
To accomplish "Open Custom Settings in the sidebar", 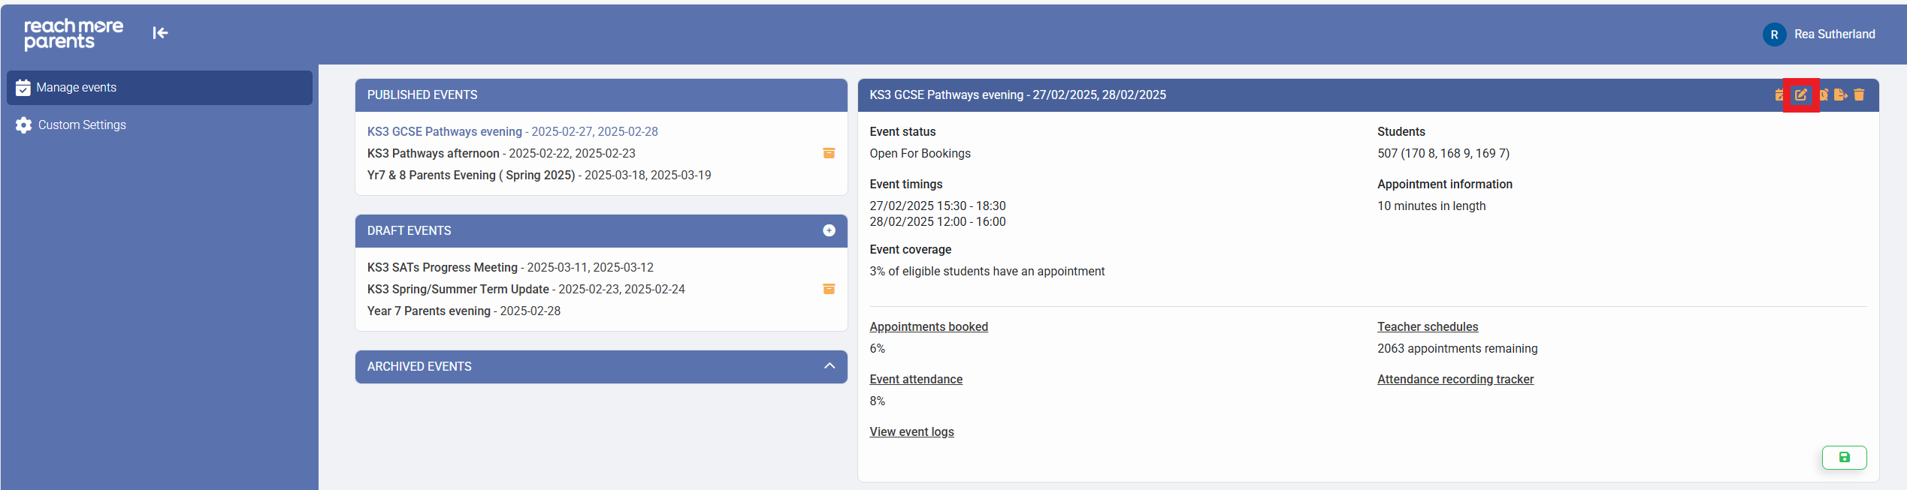I will (82, 125).
